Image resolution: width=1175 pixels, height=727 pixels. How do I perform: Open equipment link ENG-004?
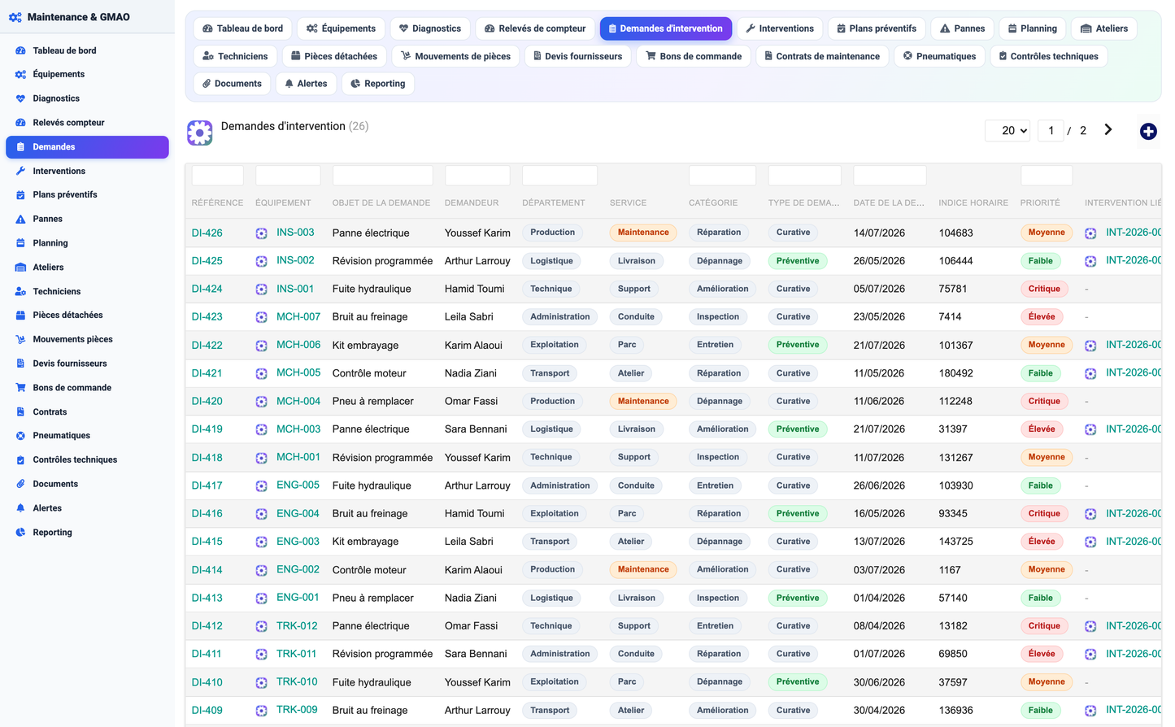tap(298, 513)
